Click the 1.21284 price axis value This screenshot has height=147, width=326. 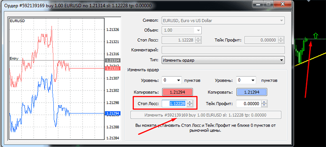click(x=112, y=138)
